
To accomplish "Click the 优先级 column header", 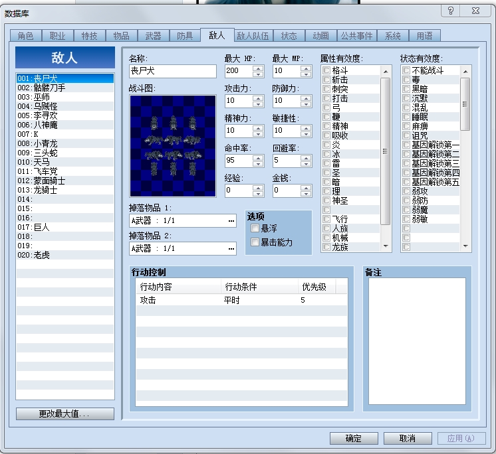I will coord(316,287).
